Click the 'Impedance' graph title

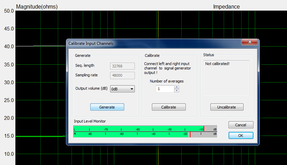coord(226,7)
